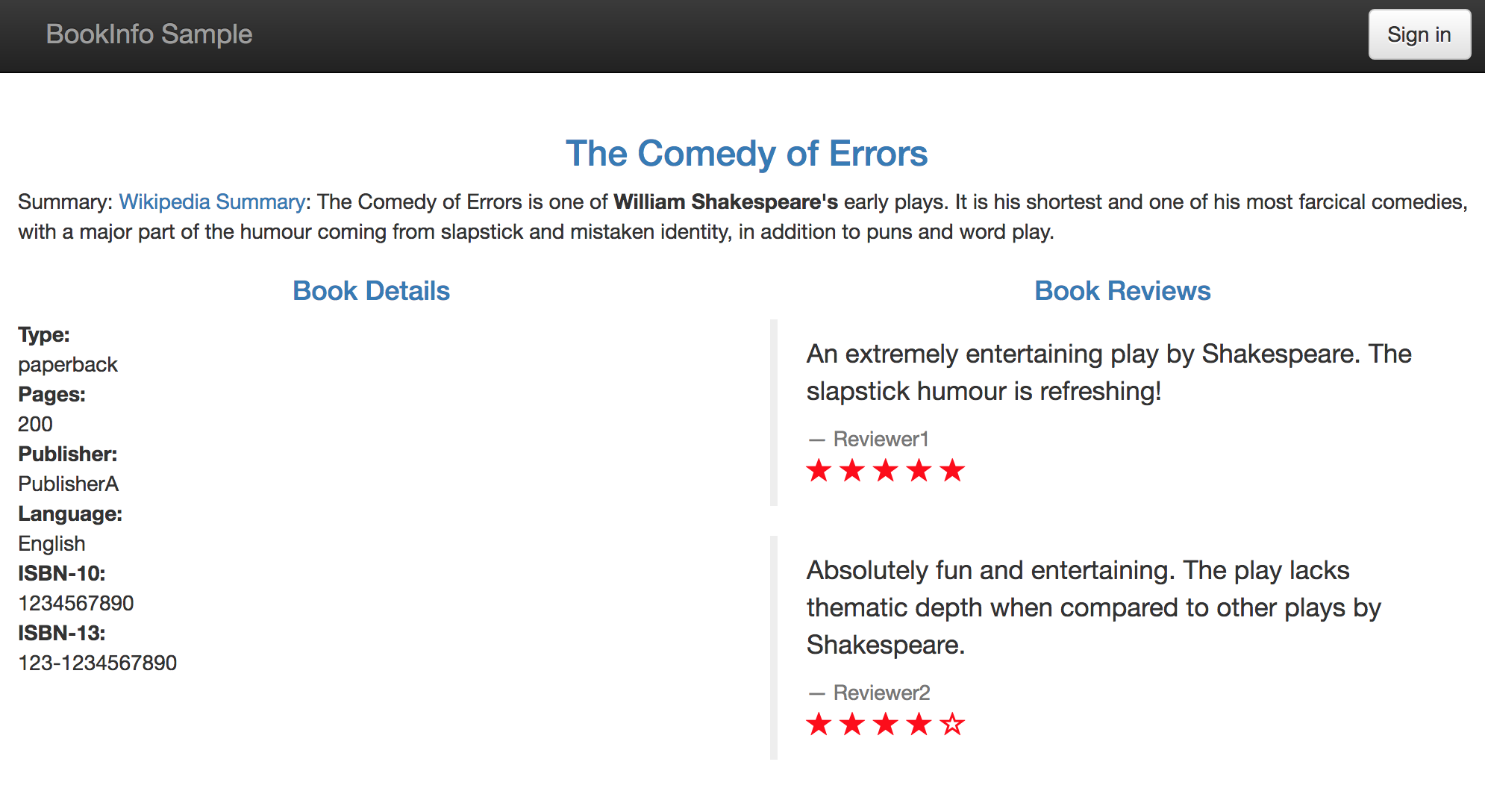Viewport: 1485px width, 800px height.
Task: Click the first star under Reviewer2
Action: tap(819, 724)
